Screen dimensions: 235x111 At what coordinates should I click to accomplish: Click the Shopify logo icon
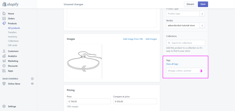tap(4, 4)
